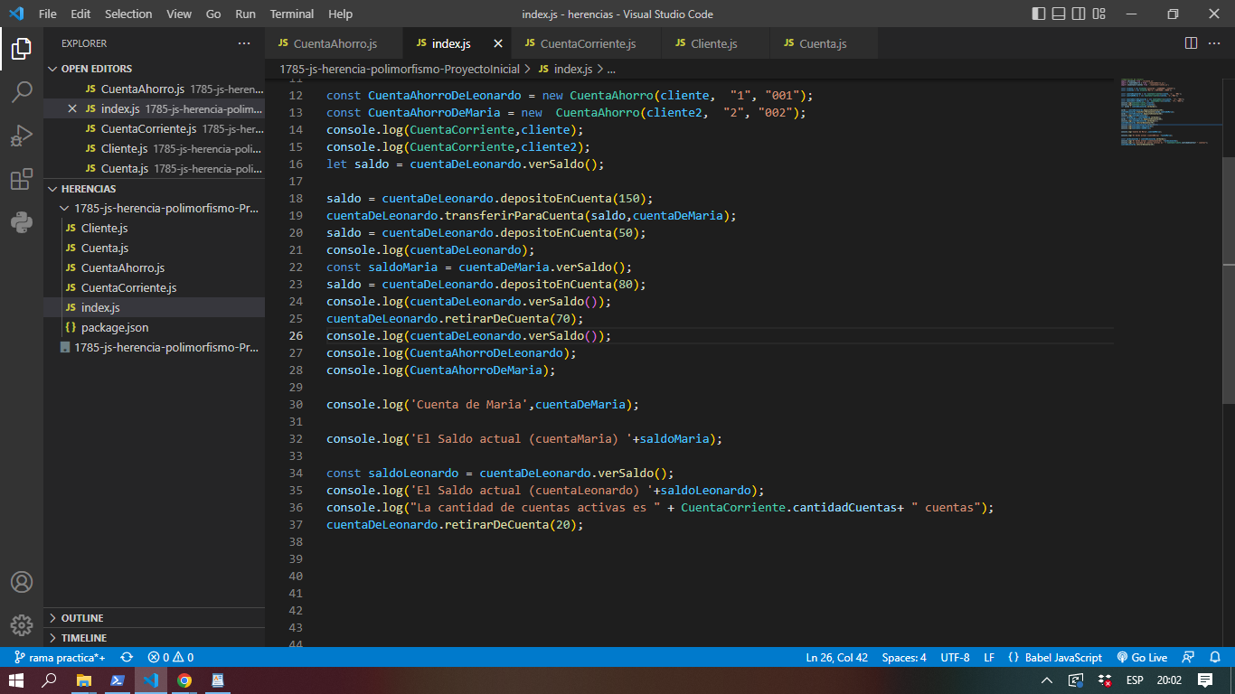Open the Windows Start menu
1235x694 pixels.
coord(16,680)
